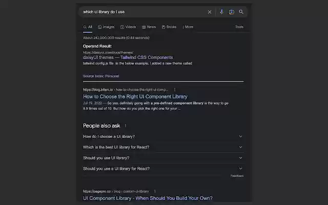
Task: Click the tailwind.config.js snippet text
Action: tap(137, 64)
